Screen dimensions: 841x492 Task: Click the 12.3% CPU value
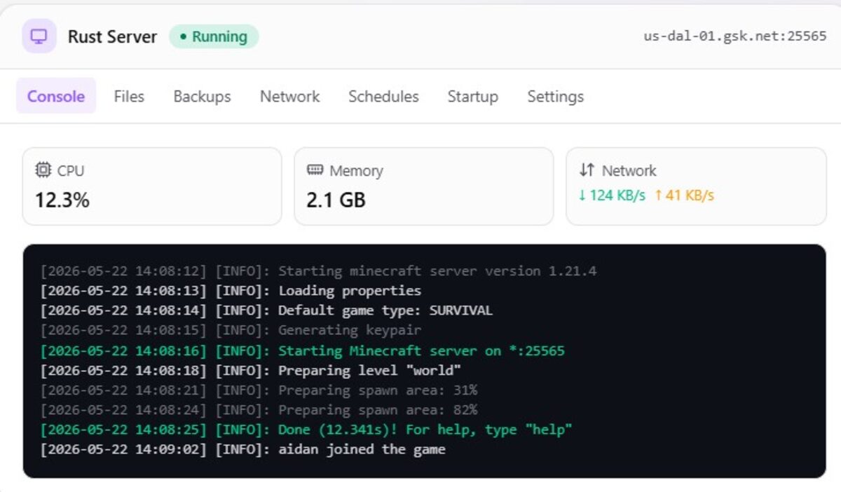(x=62, y=200)
